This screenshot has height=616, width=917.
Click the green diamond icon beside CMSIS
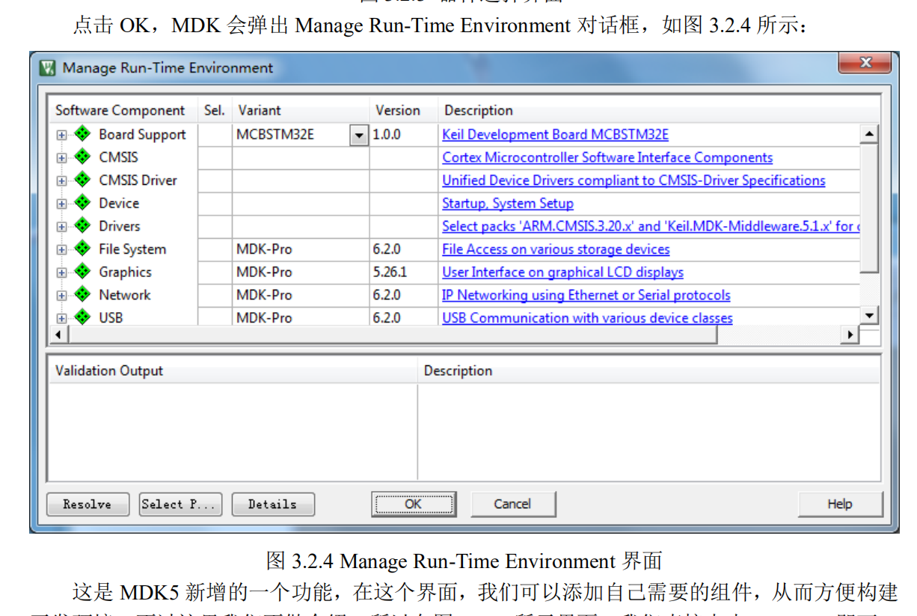[82, 157]
